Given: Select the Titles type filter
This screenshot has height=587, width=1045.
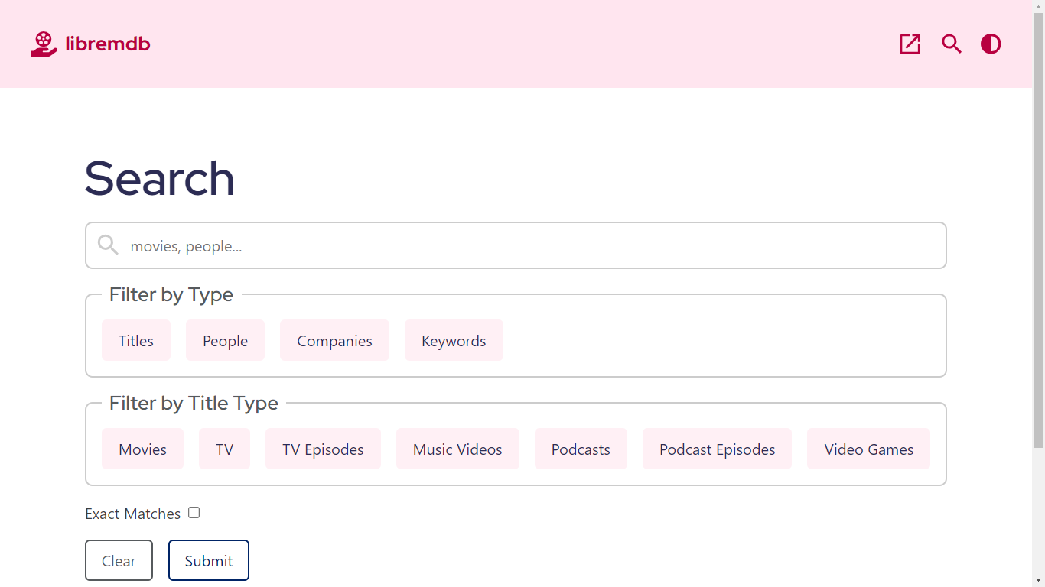Looking at the screenshot, I should [136, 341].
